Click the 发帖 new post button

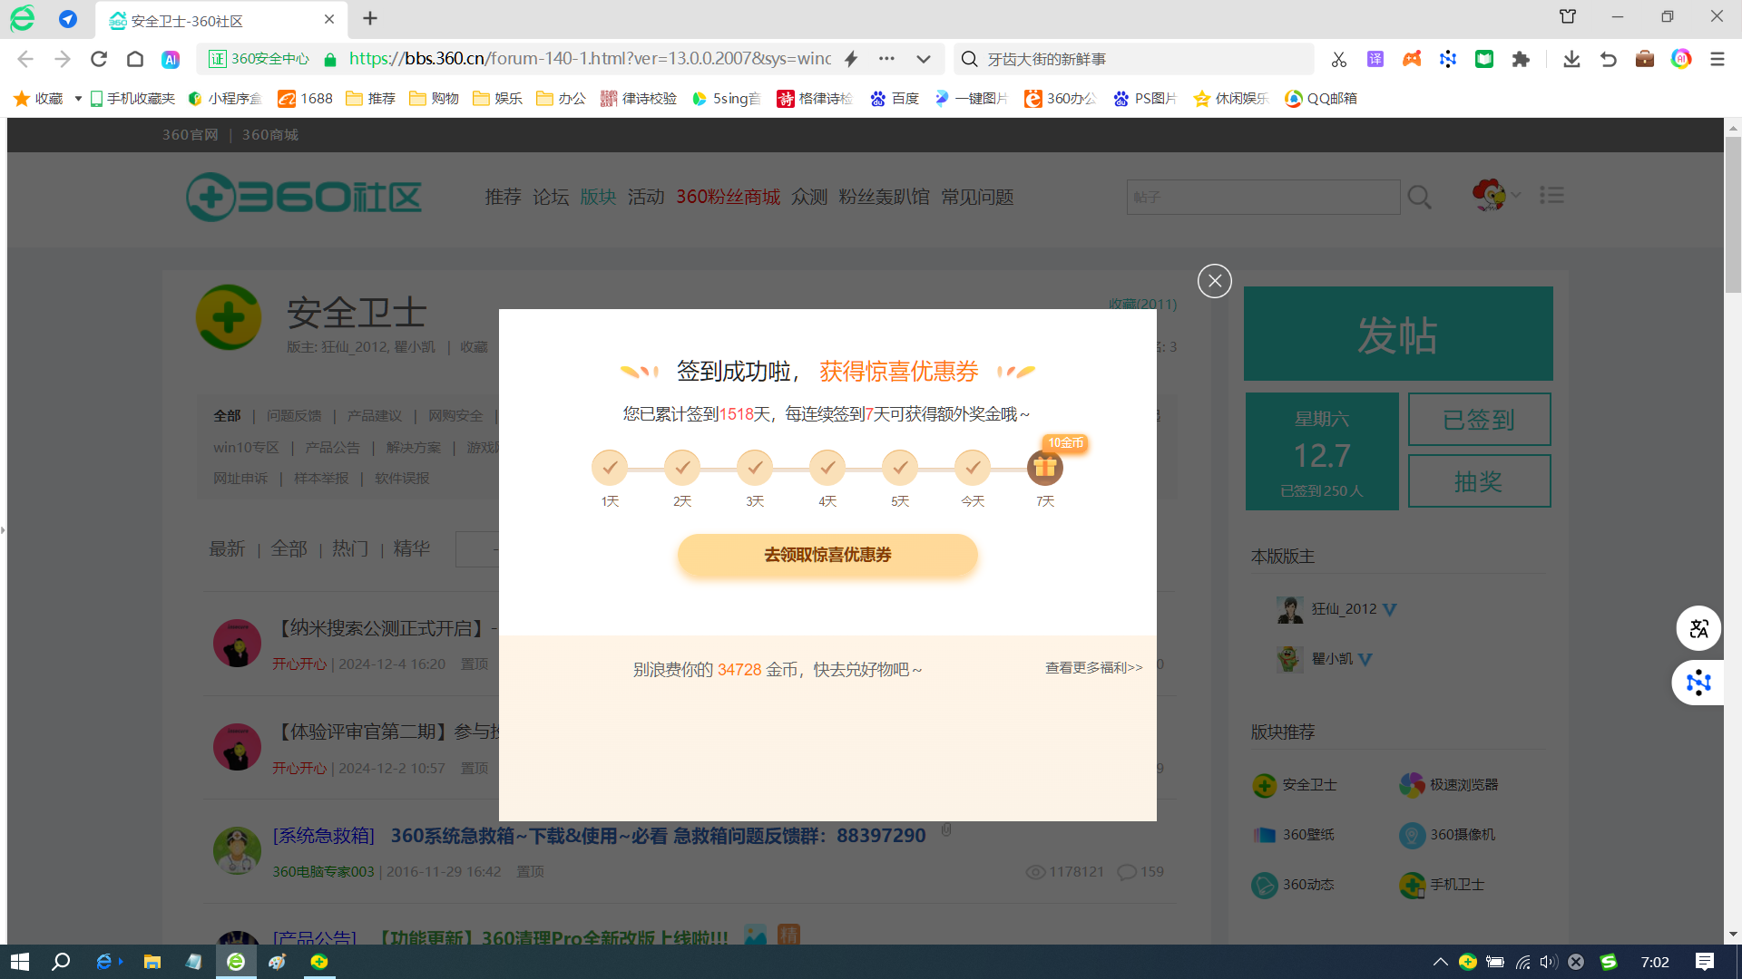tap(1398, 334)
